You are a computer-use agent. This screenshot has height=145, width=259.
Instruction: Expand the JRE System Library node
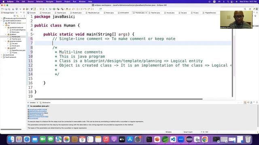click(4, 23)
